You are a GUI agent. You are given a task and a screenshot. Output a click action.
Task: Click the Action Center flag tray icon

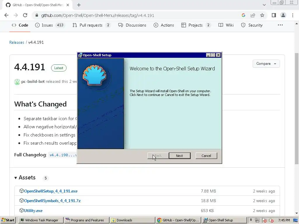point(264,220)
